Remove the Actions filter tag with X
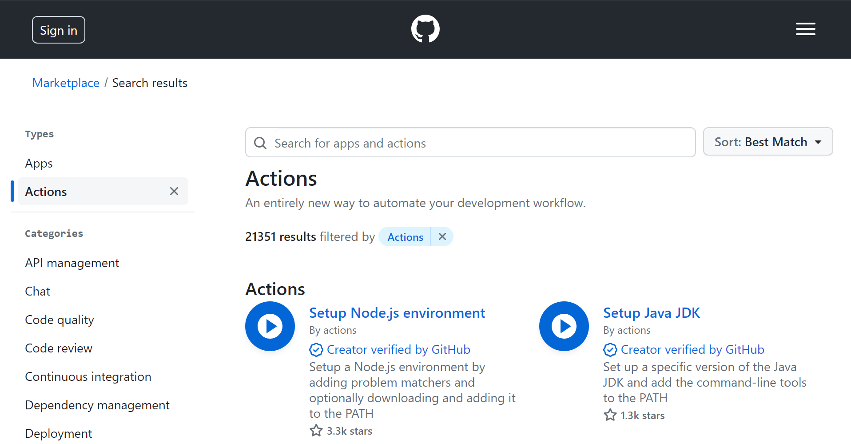The height and width of the screenshot is (444, 851). click(x=442, y=236)
